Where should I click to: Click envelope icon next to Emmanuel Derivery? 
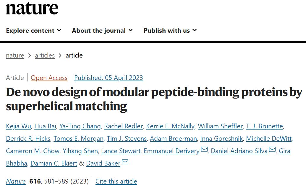tap(204, 150)
